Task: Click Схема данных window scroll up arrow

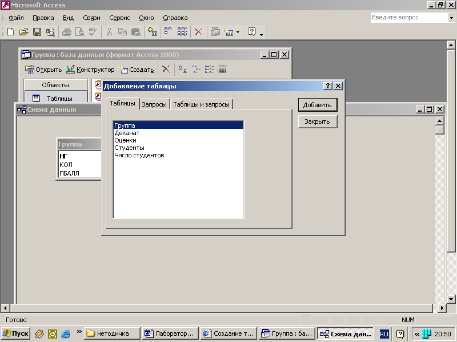Action: [439, 120]
